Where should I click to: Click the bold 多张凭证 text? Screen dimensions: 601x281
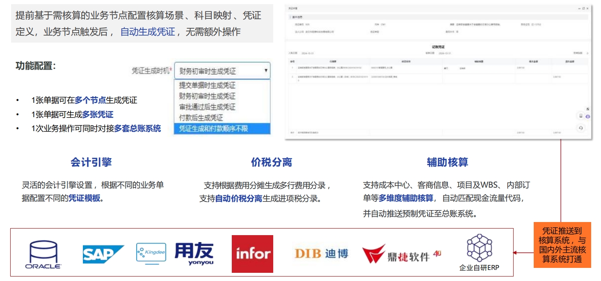[98, 114]
